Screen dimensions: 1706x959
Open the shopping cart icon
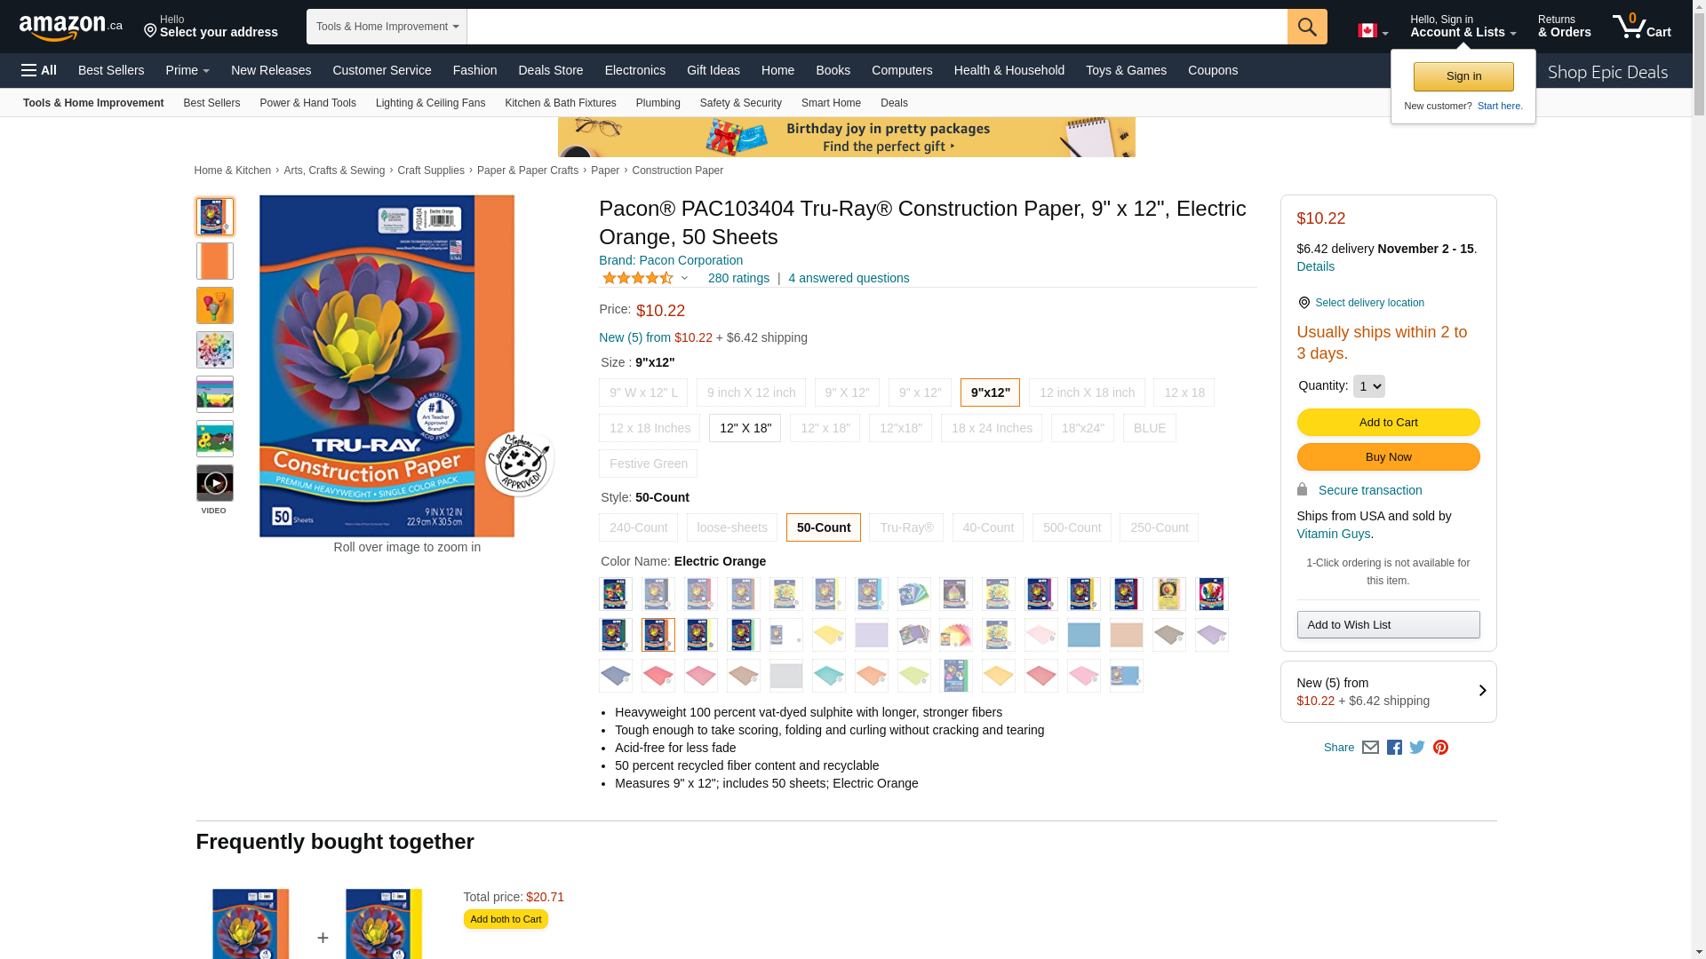click(1642, 27)
